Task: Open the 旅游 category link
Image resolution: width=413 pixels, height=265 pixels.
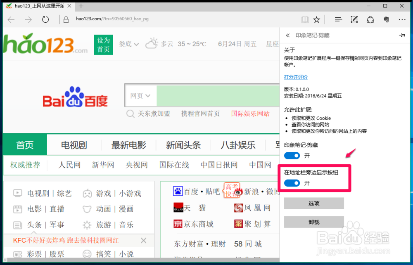Action: (x=103, y=225)
